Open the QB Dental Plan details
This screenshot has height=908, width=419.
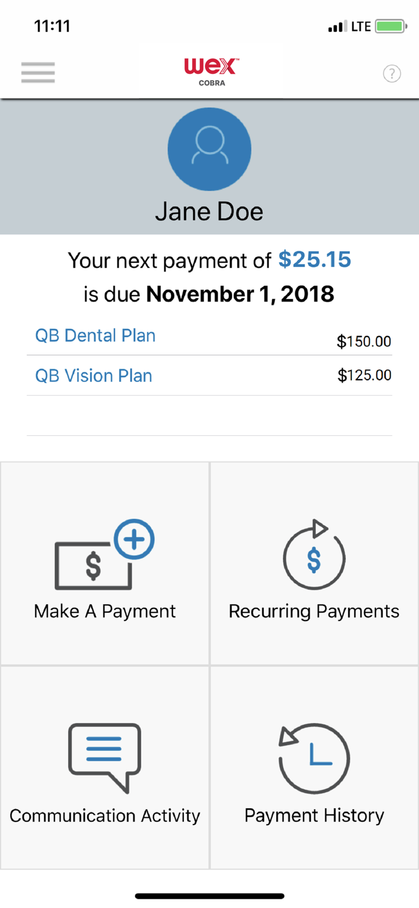94,335
